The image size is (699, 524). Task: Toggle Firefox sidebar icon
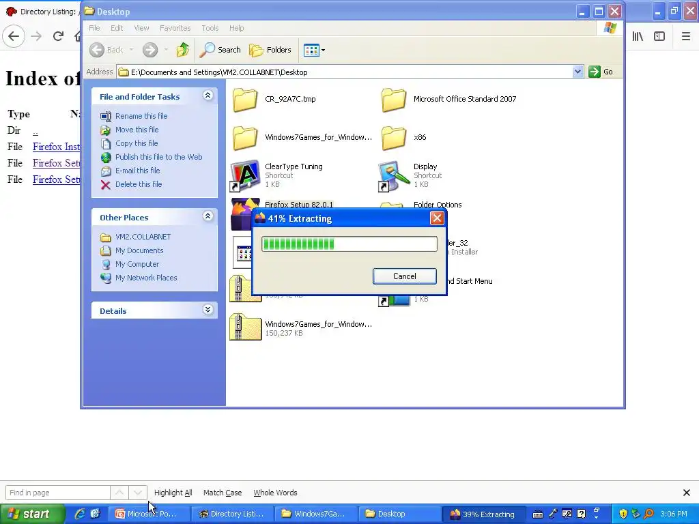pos(659,36)
